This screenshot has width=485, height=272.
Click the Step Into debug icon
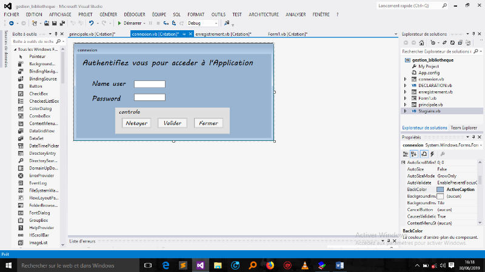click(x=166, y=23)
